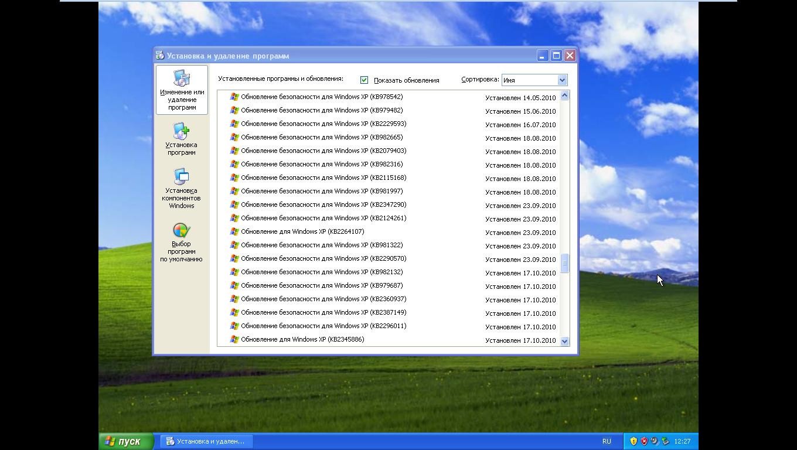Click the Windows flag icon beside KB2264107
This screenshot has width=797, height=450.
click(234, 231)
